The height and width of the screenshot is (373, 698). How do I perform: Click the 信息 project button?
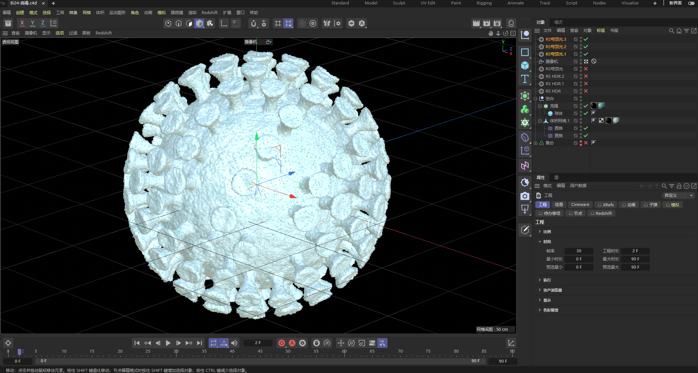[x=559, y=205]
